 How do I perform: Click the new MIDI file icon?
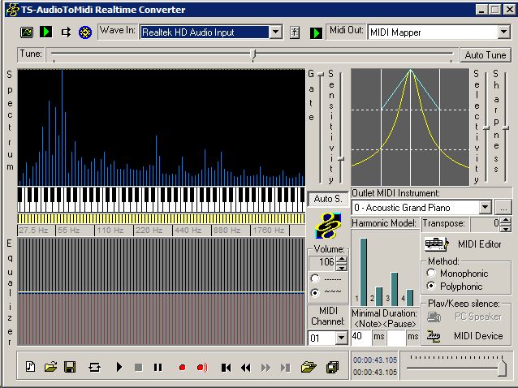tap(31, 367)
